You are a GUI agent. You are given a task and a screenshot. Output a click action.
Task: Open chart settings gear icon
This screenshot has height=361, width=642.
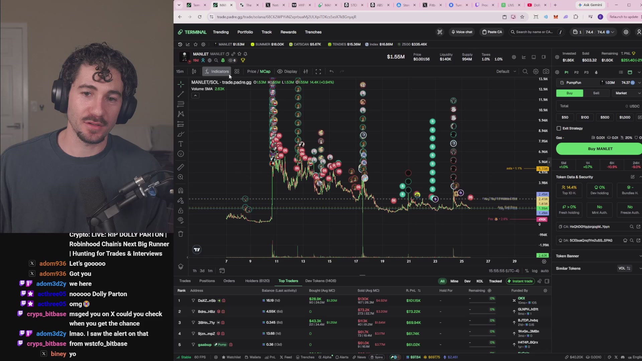tap(536, 72)
